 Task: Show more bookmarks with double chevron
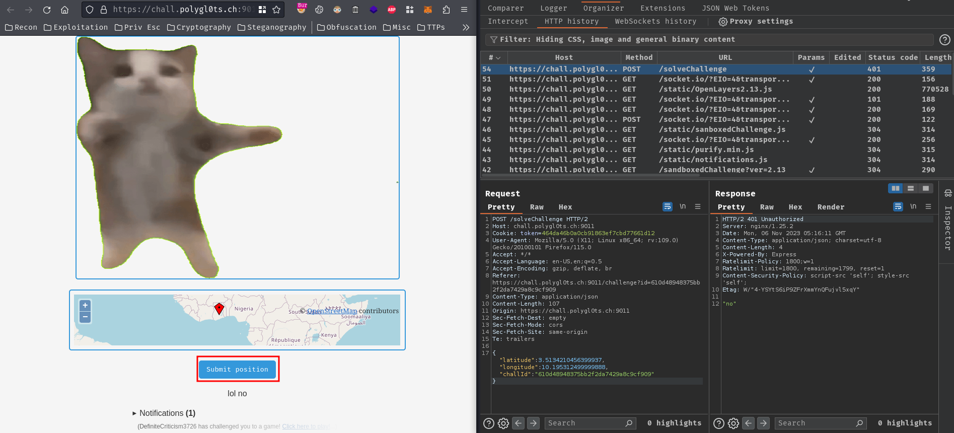(466, 27)
